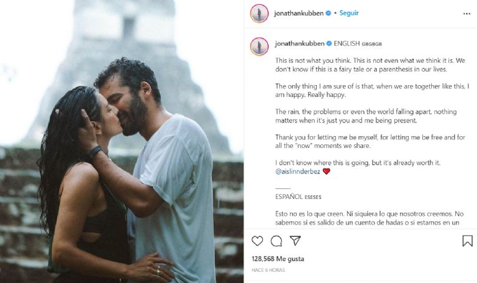
Task: Open the three-dot more options menu
Action: (x=466, y=14)
